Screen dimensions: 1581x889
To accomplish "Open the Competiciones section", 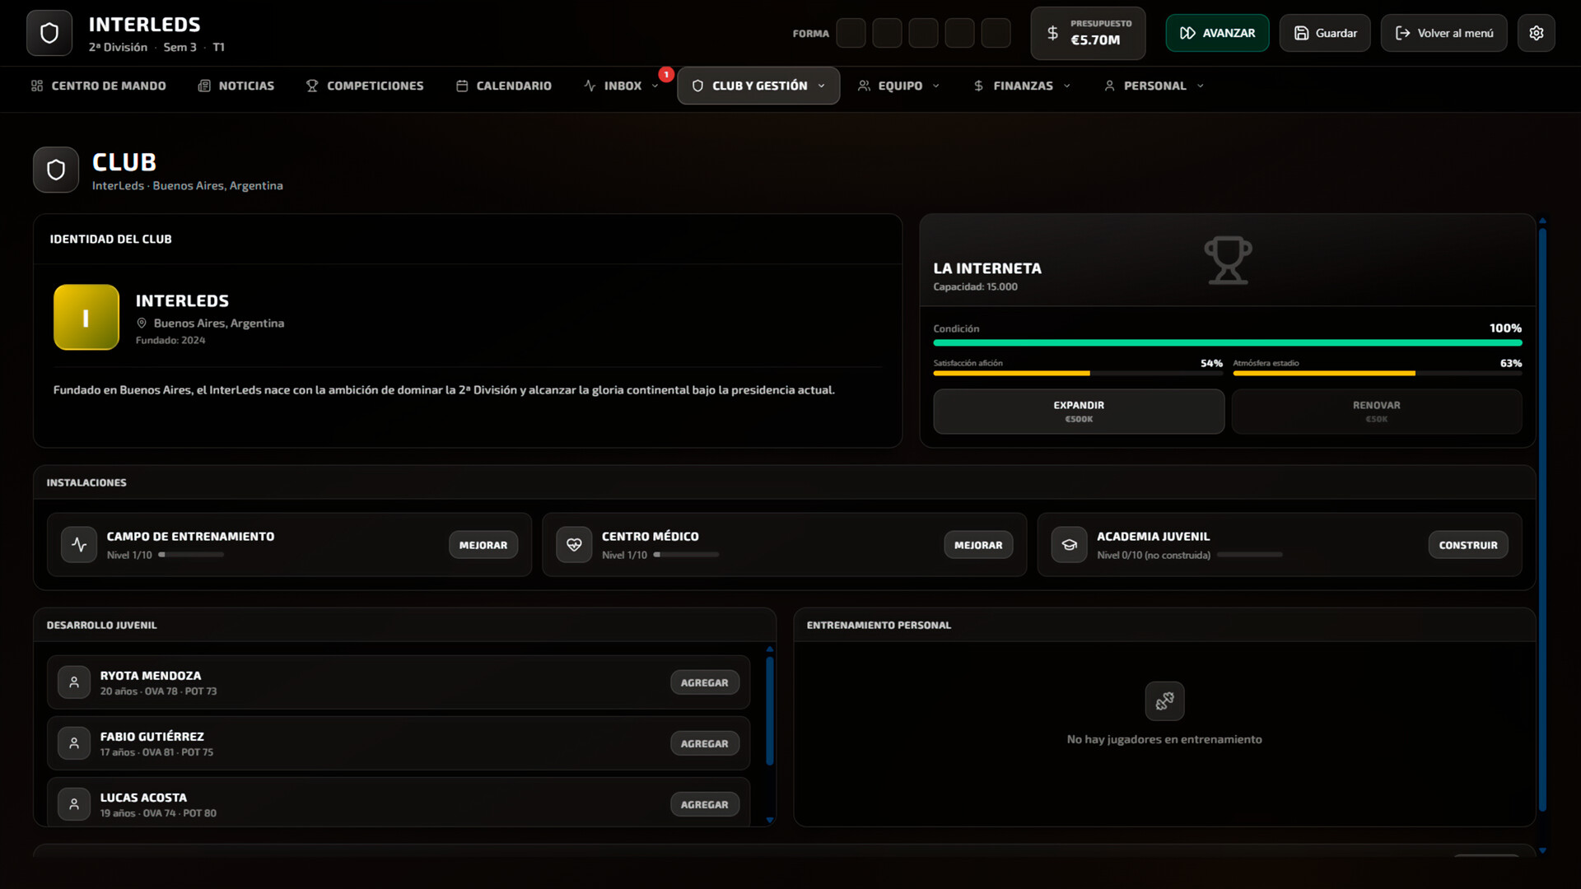I will coord(365,85).
